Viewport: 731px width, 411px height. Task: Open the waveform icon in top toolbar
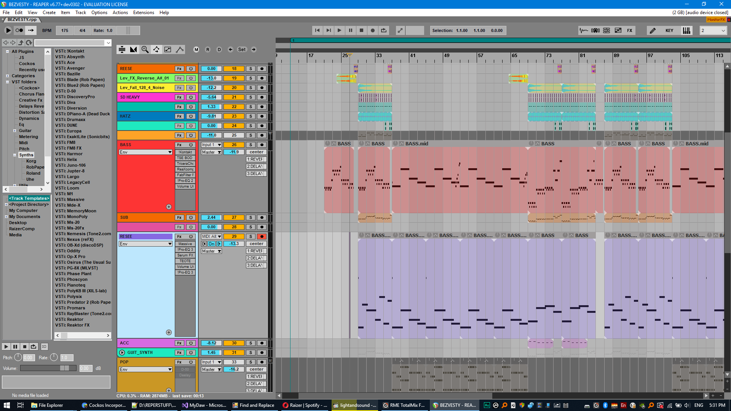[x=583, y=30]
